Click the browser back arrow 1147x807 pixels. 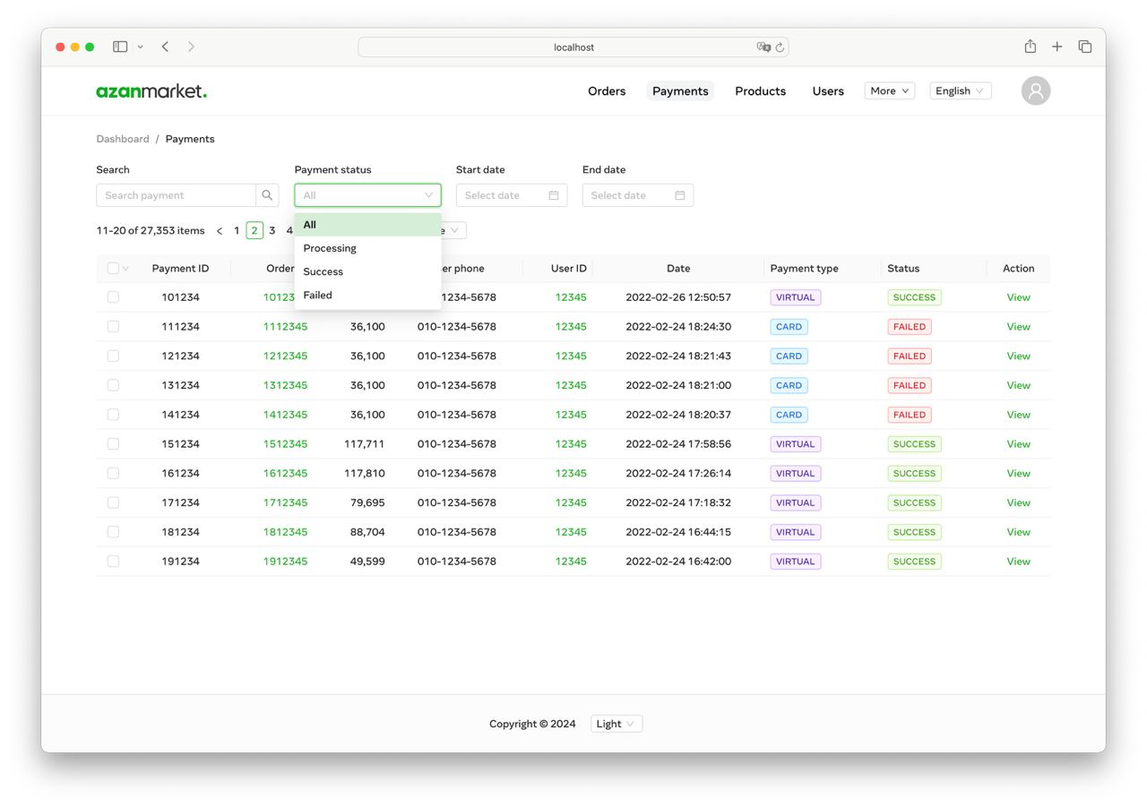[x=165, y=47]
